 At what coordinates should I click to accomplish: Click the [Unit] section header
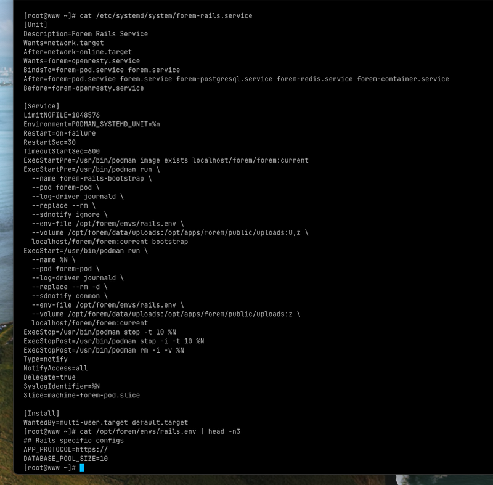pos(35,25)
